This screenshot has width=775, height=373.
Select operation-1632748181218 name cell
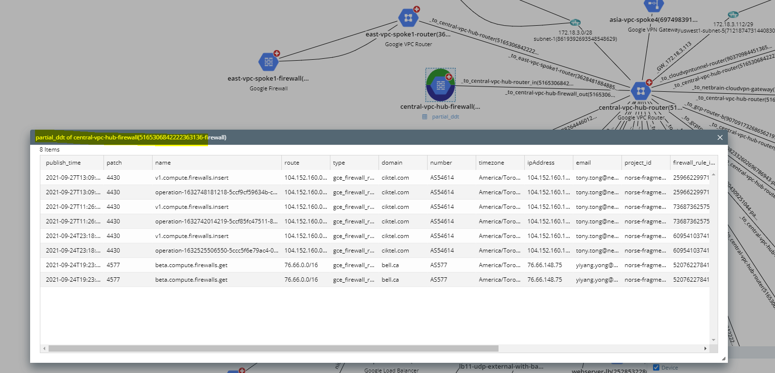[217, 192]
